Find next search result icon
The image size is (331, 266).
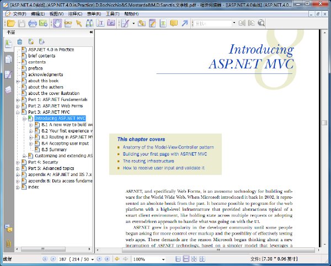tap(251, 23)
